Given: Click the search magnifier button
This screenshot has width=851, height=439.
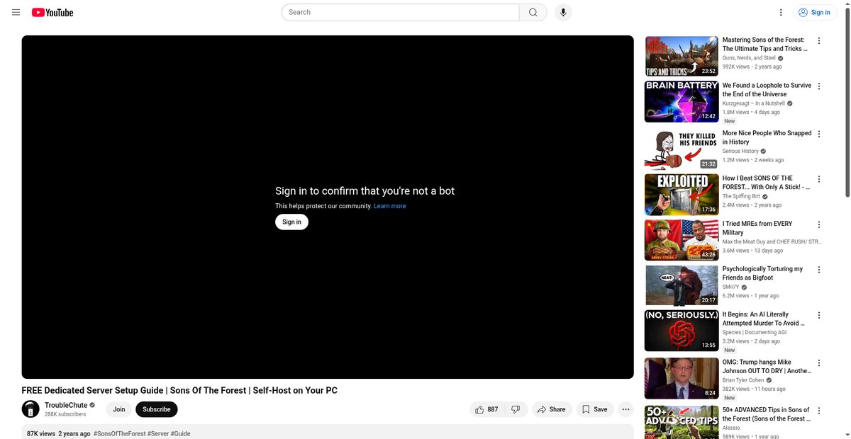Looking at the screenshot, I should [x=533, y=12].
